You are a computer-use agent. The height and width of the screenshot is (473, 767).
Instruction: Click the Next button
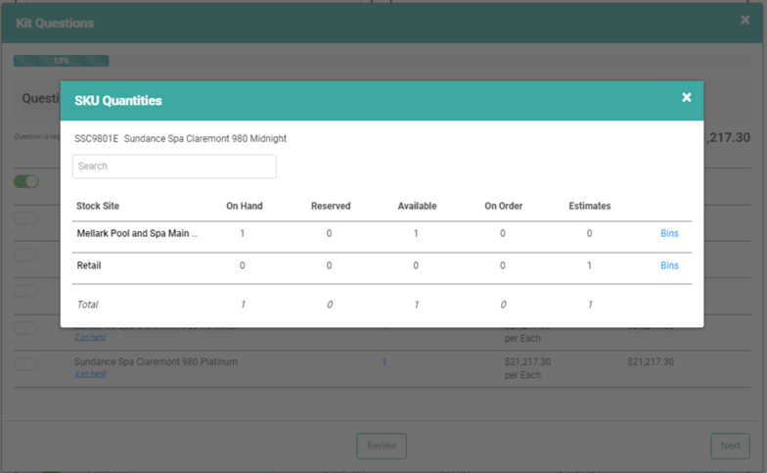coord(730,446)
